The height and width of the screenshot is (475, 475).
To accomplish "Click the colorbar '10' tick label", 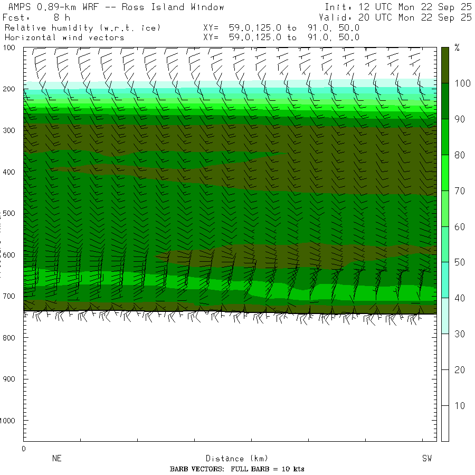I will 460,406.
